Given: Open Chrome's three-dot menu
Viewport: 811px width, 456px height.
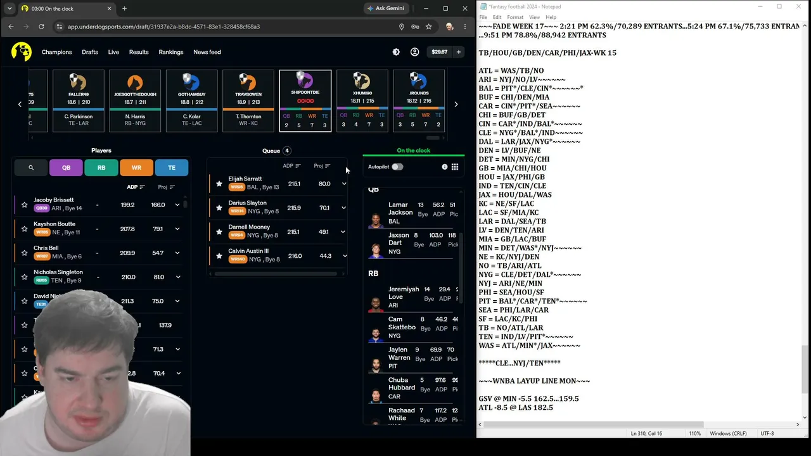Looking at the screenshot, I should pos(465,27).
